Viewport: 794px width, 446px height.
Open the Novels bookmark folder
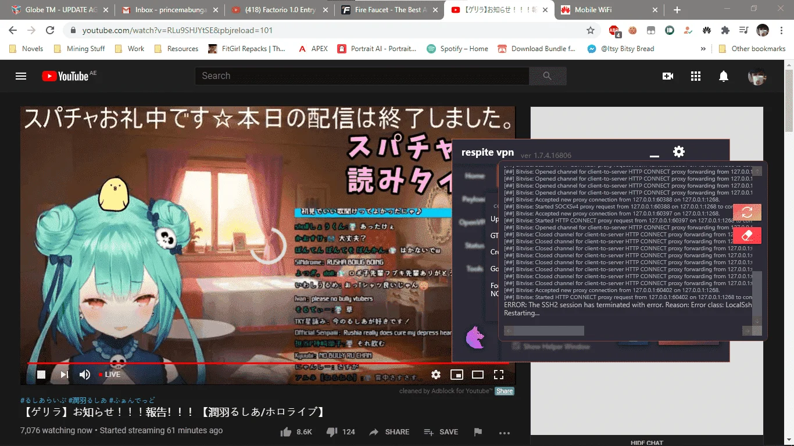pos(26,49)
